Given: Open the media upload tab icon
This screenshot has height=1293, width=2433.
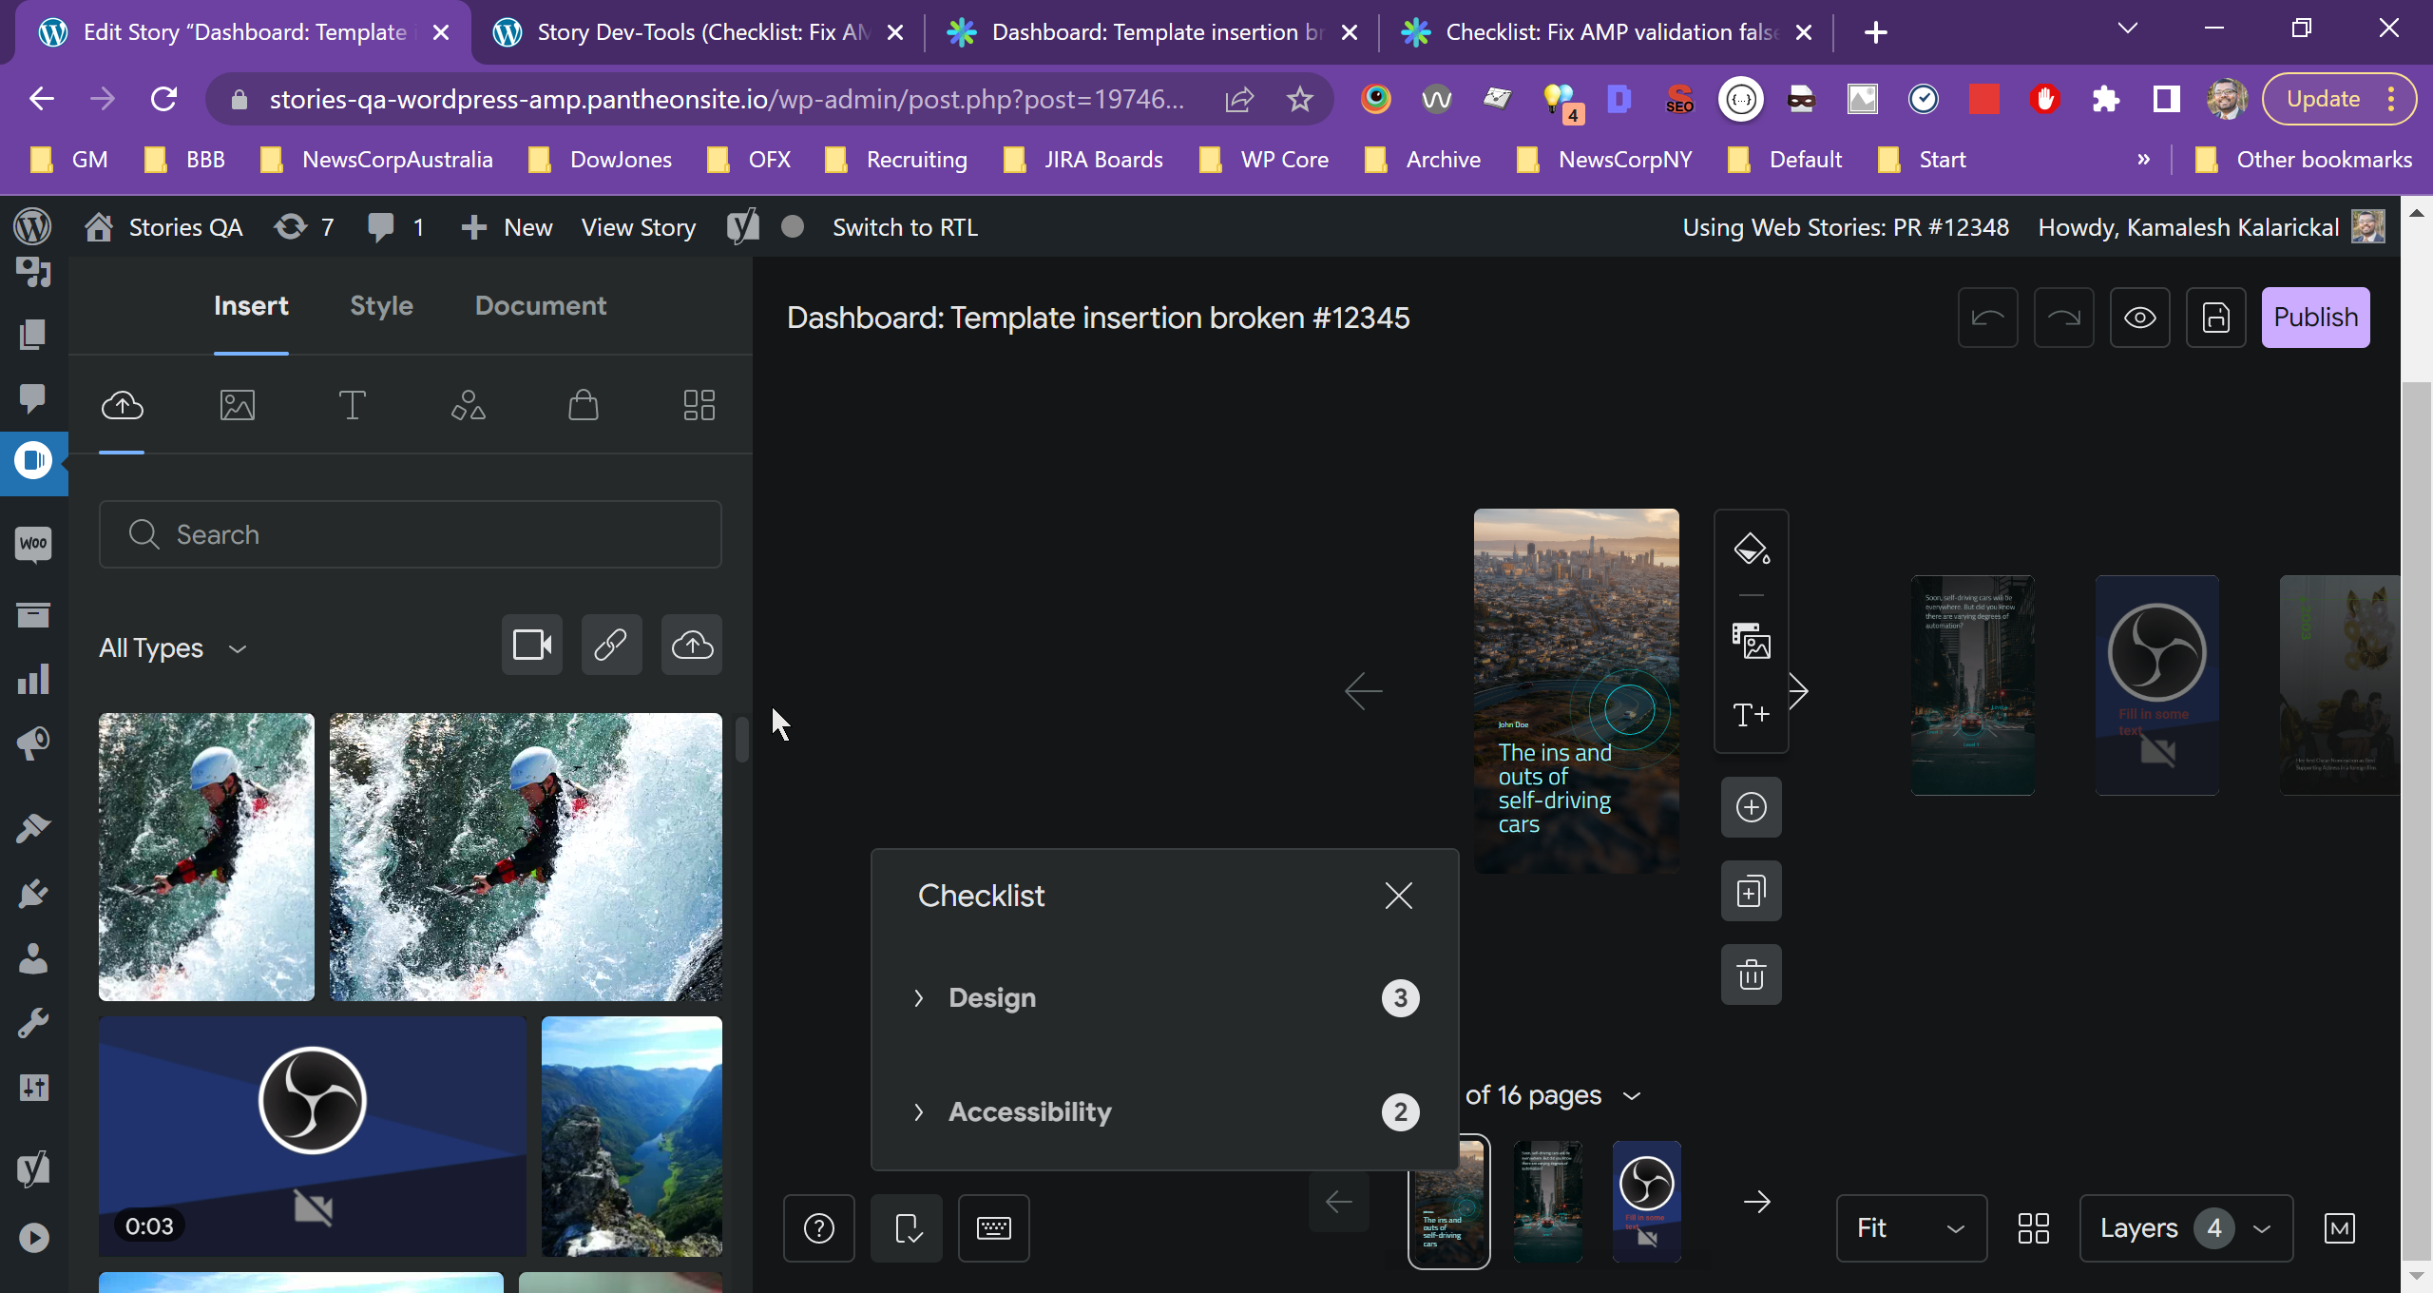Looking at the screenshot, I should click(x=123, y=406).
